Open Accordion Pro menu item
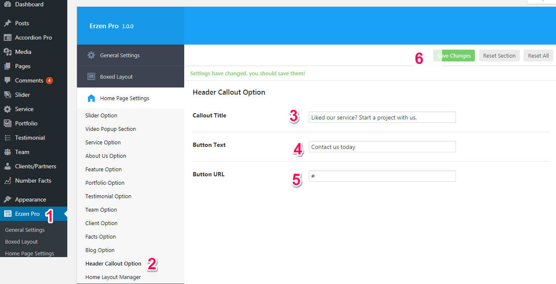Screen dimensions: 556x284 click(34, 37)
